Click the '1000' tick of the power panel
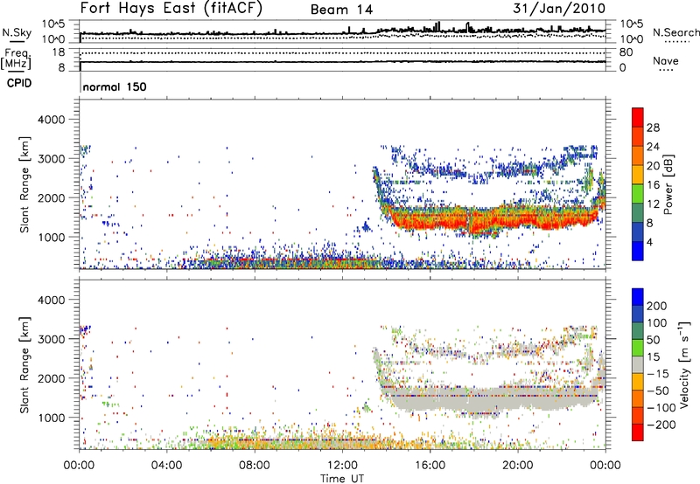The image size is (700, 484). pyautogui.click(x=51, y=237)
